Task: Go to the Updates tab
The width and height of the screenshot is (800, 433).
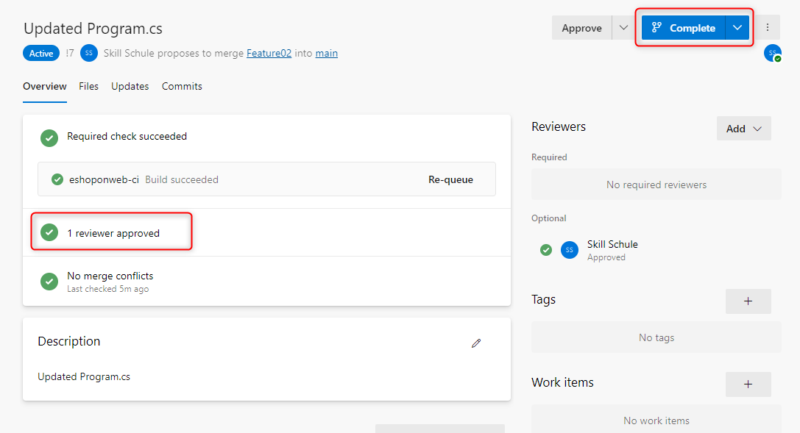Action: coord(130,86)
